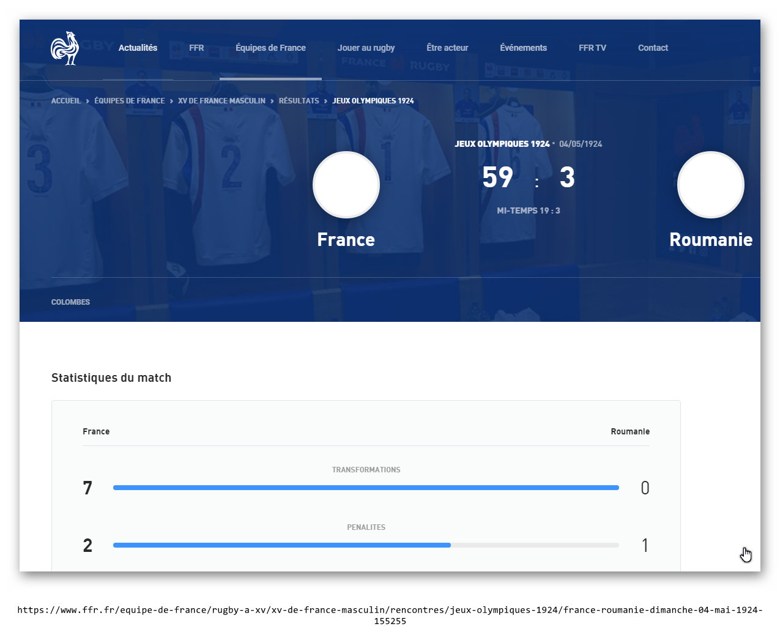Viewport: 780px width, 640px height.
Task: Click the Jeux Olympiques 1924 competition label
Action: (x=502, y=144)
